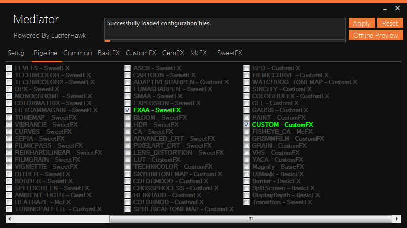Go to the McFX tab

[x=198, y=53]
